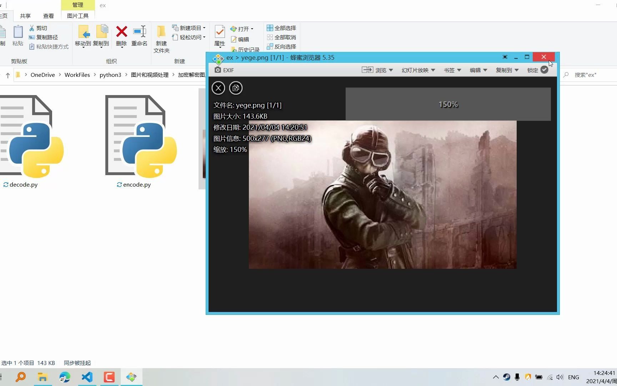This screenshot has height=386, width=617.
Task: Switch to the 共享 ribbon tab
Action: coord(25,16)
